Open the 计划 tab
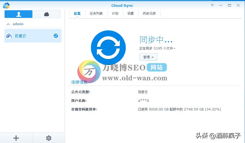Viewport: 245px width, 143px height. coord(115,14)
